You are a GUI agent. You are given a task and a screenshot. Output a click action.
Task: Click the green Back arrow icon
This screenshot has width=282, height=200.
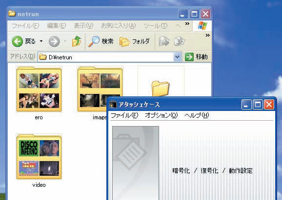point(17,41)
